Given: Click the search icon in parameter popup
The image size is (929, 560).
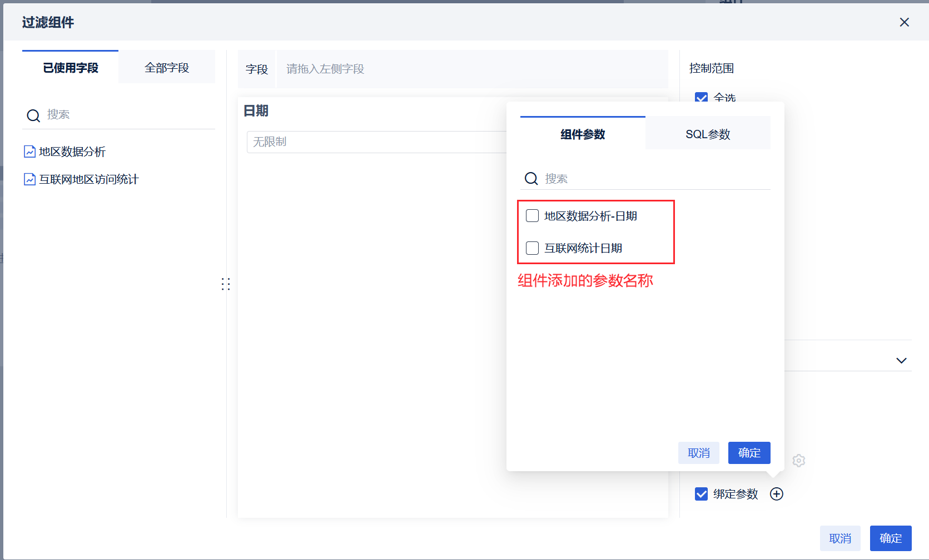Looking at the screenshot, I should (531, 179).
